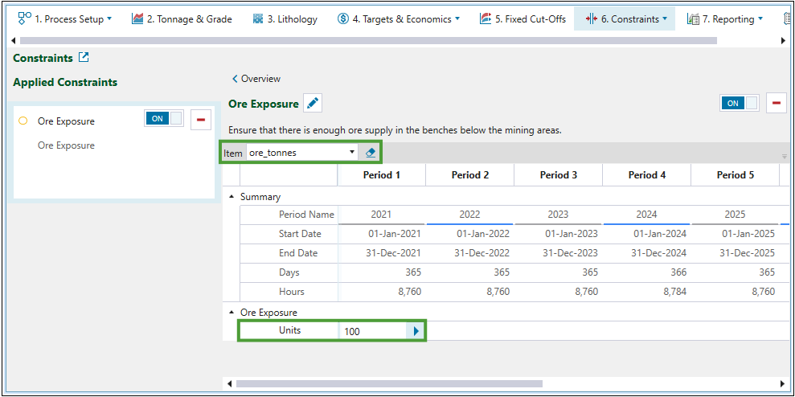Remove Ore Exposure with the Applied Constraints minus button

point(201,120)
